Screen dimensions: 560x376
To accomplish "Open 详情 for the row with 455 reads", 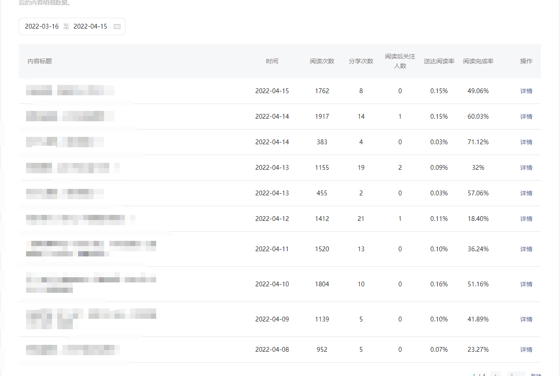I will pyautogui.click(x=526, y=193).
